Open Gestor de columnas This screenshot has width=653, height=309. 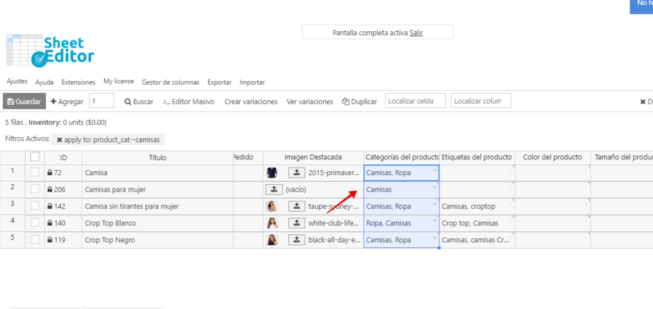tap(170, 82)
